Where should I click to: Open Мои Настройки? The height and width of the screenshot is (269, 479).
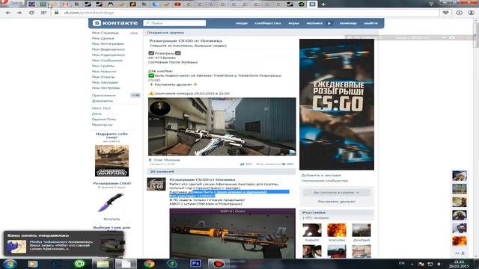pyautogui.click(x=106, y=88)
